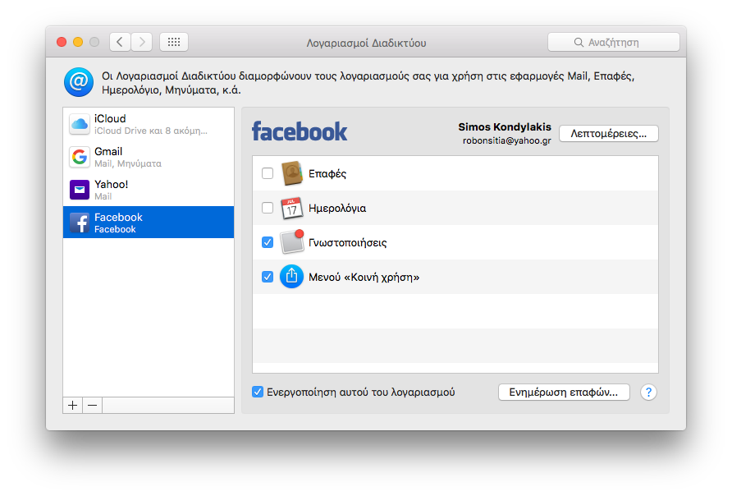
Task: Click the email robonsitia@yahoo.gr
Action: [507, 140]
